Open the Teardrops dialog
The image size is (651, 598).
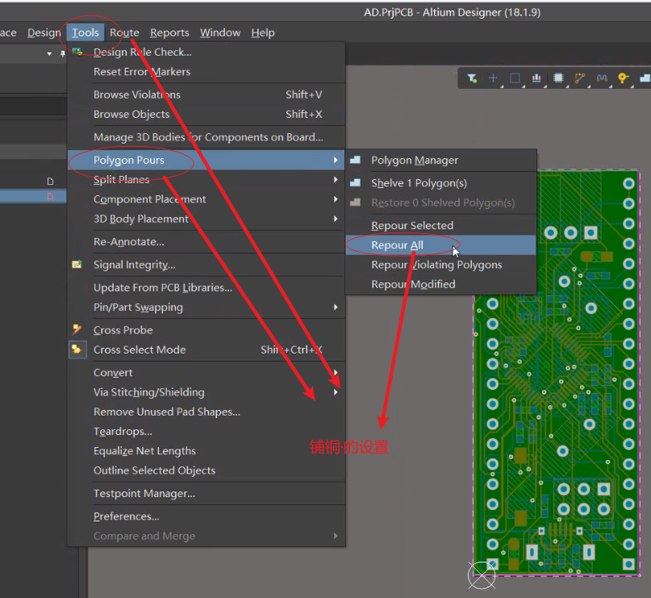click(207, 431)
